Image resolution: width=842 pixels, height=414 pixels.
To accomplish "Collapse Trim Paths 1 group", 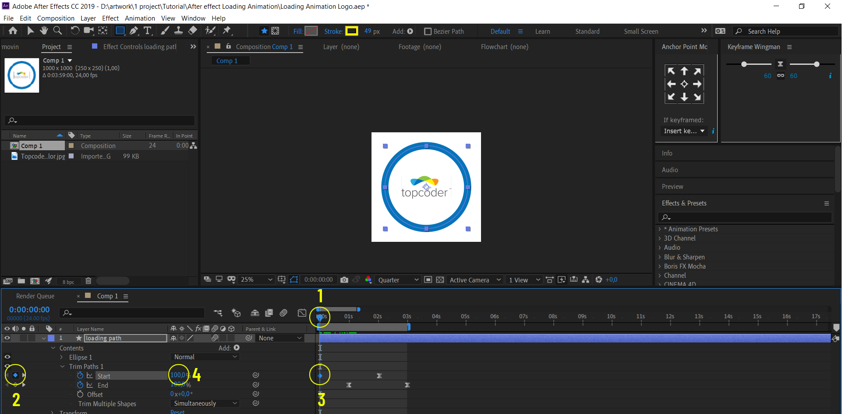I will click(62, 367).
